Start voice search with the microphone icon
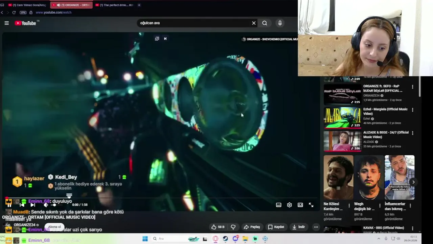This screenshot has height=244, width=433. [x=280, y=23]
